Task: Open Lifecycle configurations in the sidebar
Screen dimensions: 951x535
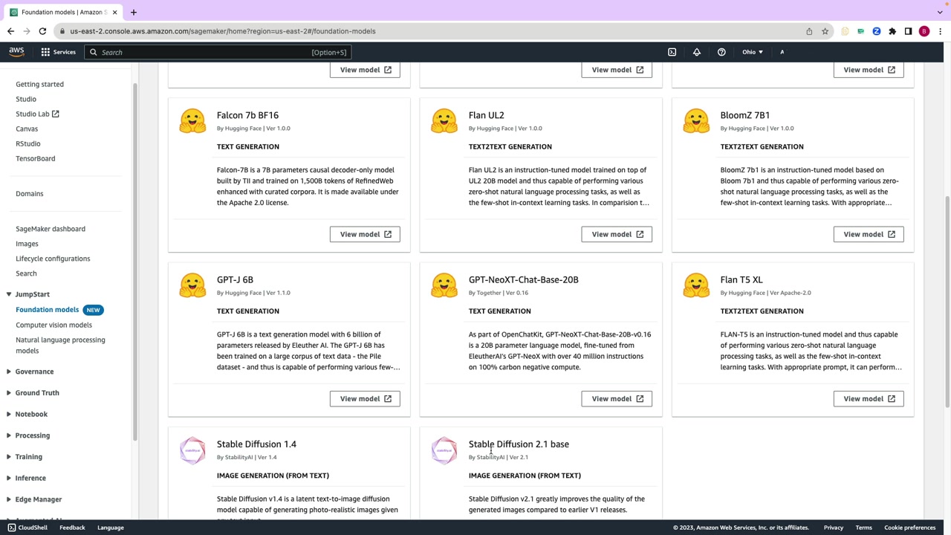Action: [53, 259]
